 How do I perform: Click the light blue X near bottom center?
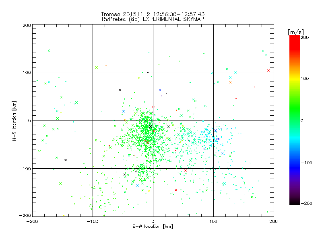[138, 186]
